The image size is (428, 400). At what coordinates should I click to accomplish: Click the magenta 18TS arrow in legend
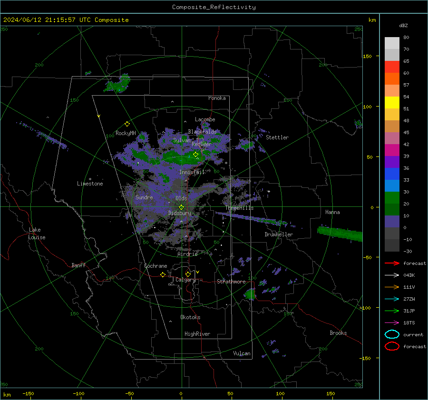click(x=392, y=323)
